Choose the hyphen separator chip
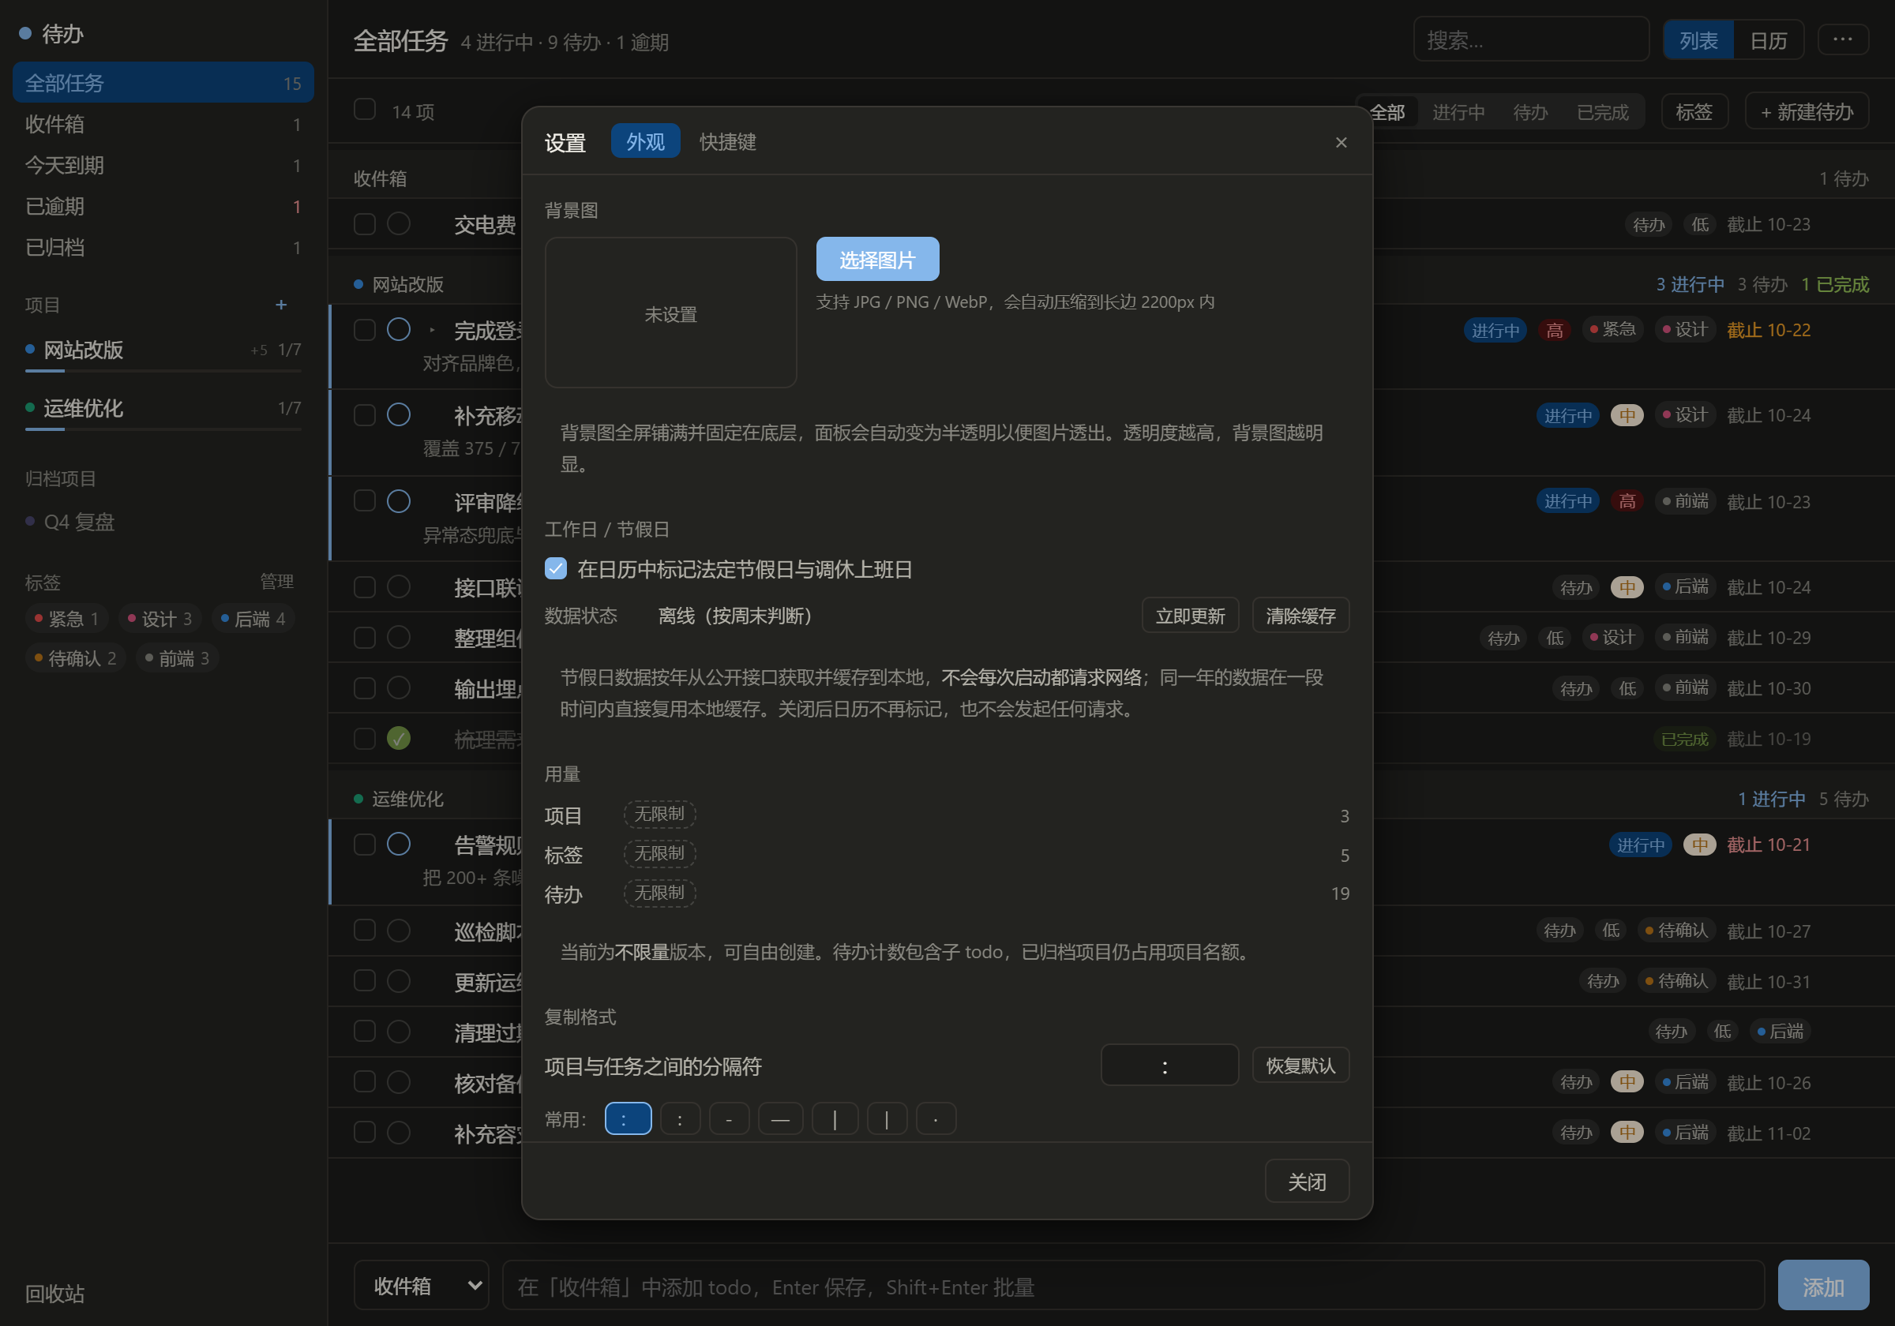 (729, 1119)
